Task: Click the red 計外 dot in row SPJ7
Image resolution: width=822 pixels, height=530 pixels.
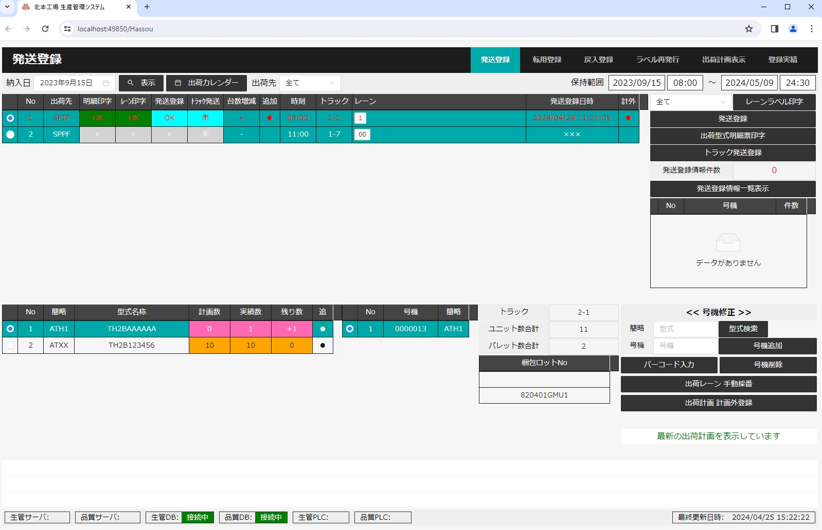Action: pyautogui.click(x=629, y=118)
